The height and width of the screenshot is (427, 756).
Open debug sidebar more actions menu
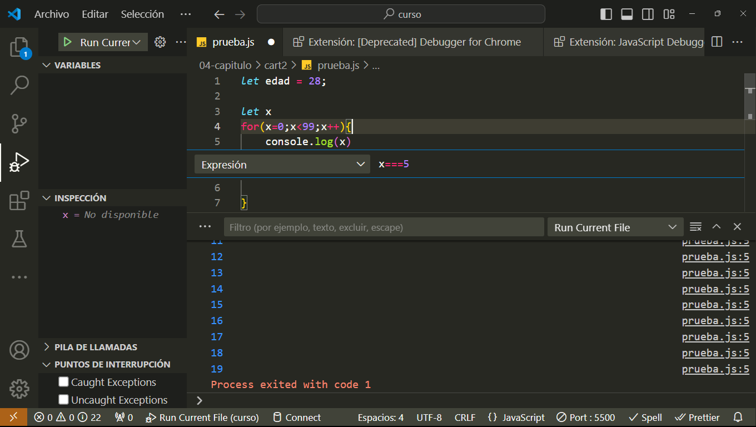(181, 42)
